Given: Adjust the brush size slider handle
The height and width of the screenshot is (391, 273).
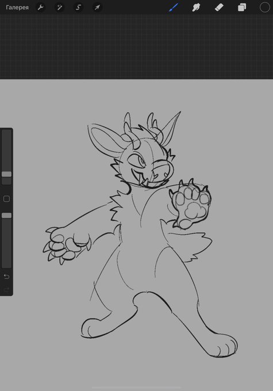Looking at the screenshot, I should (x=7, y=174).
